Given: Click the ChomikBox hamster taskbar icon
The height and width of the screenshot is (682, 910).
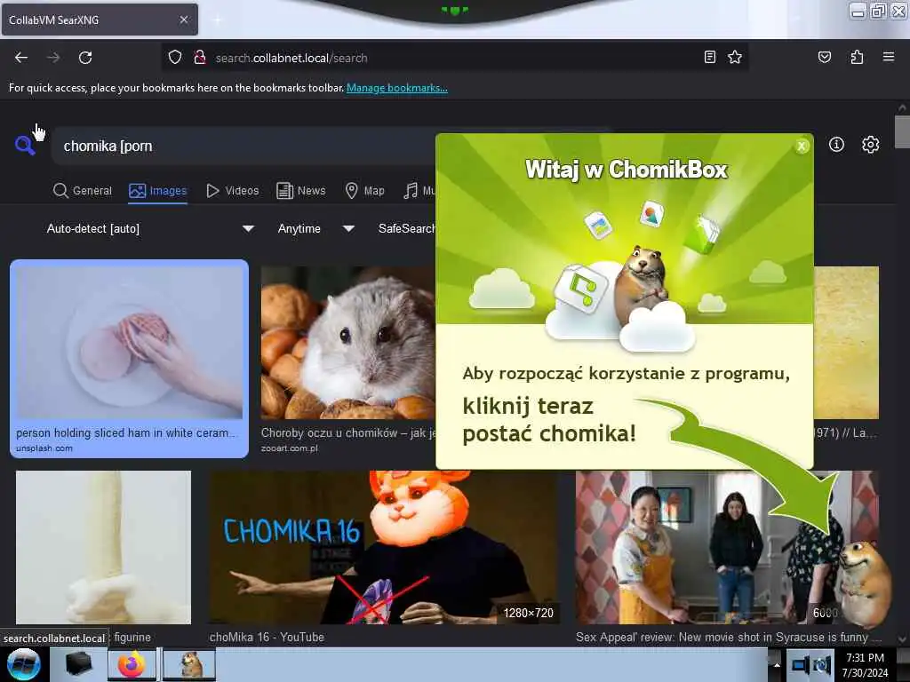Looking at the screenshot, I should pyautogui.click(x=190, y=664).
